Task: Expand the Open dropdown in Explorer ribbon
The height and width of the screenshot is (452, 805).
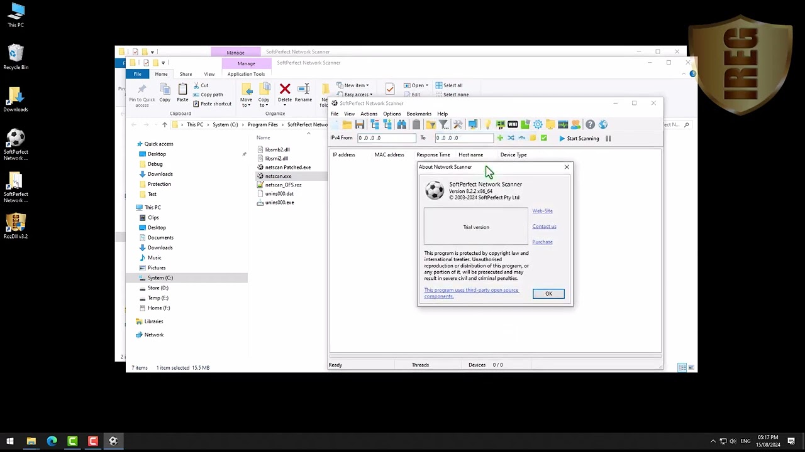Action: (426, 85)
